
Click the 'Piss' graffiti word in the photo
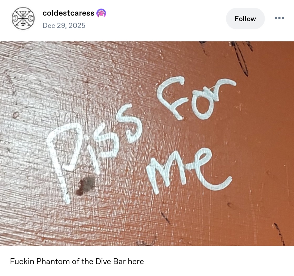(94, 150)
